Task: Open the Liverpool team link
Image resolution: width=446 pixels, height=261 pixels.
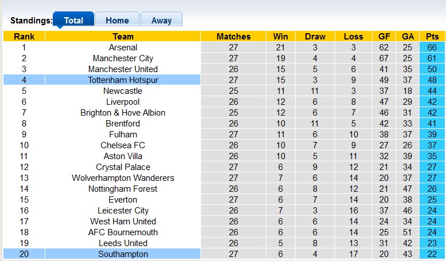Action: 123,102
